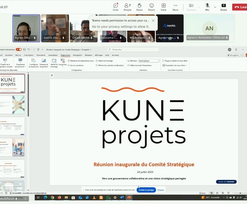Switch to the Animations ribbon tab
The height and width of the screenshot is (204, 247).
tap(53, 55)
